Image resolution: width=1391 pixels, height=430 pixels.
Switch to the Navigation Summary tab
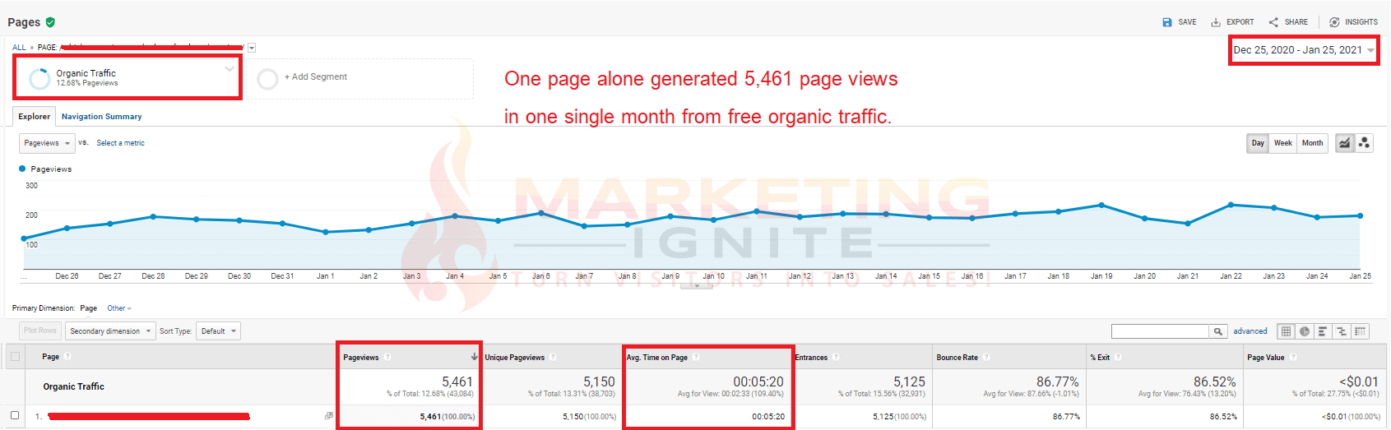coord(101,117)
